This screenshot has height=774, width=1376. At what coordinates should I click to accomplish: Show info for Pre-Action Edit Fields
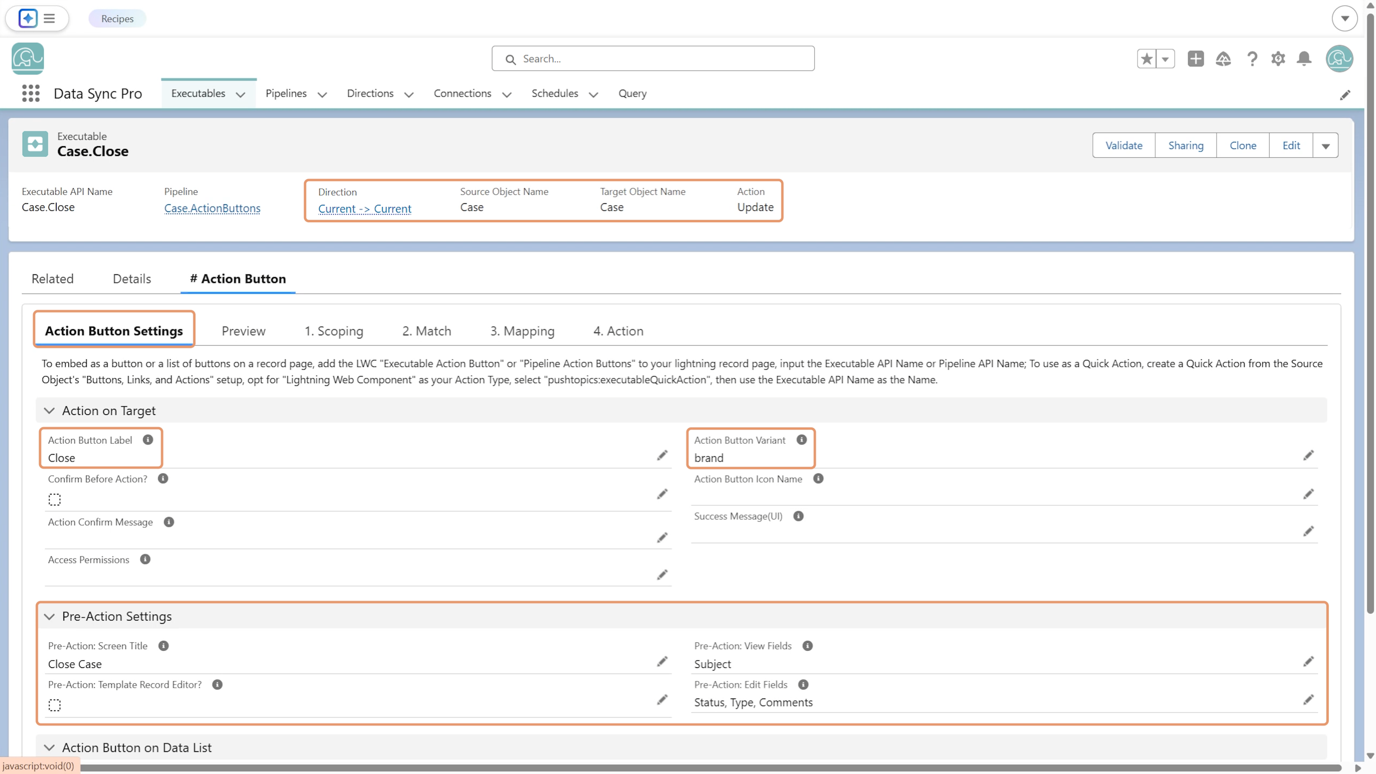click(x=803, y=684)
